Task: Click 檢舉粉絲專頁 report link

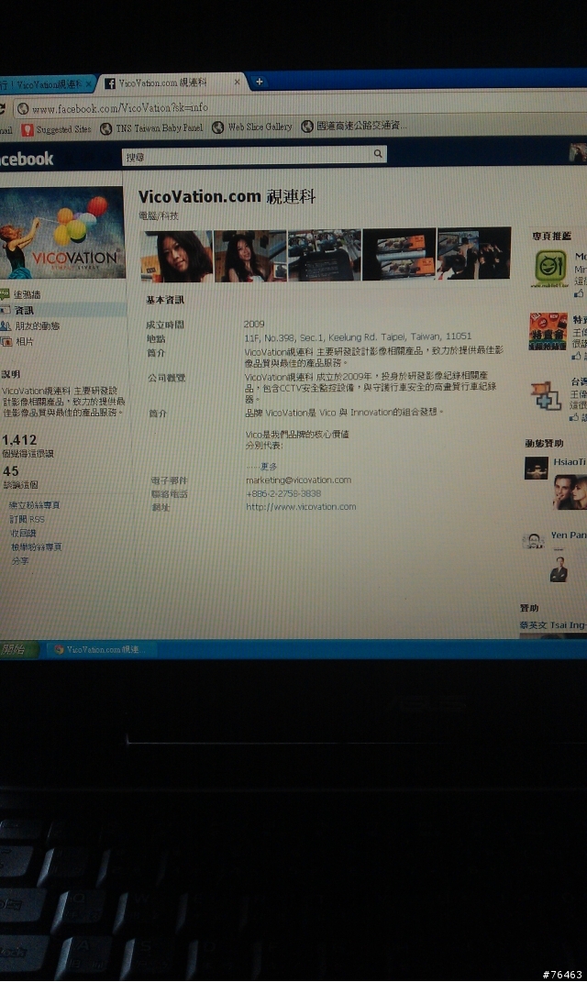Action: click(x=37, y=546)
